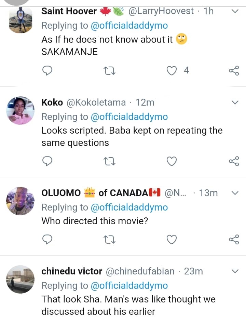Screen dimensions: 246x324
Task: Reply to Koko's 'Looks scripted' tweet
Action: tap(47, 161)
